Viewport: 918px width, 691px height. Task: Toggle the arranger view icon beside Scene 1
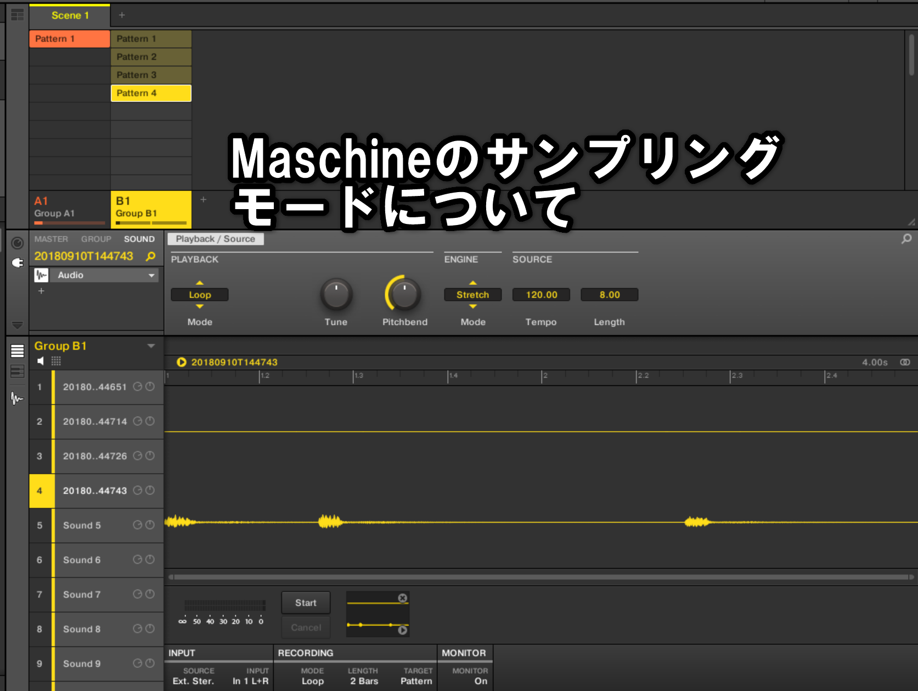pyautogui.click(x=17, y=15)
